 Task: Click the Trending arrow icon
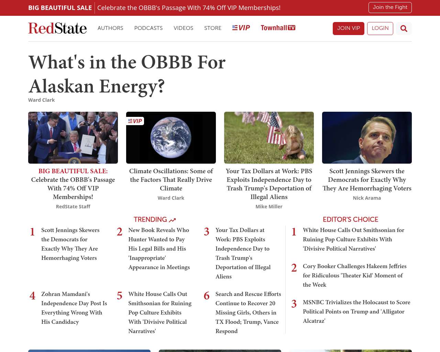coord(173,220)
